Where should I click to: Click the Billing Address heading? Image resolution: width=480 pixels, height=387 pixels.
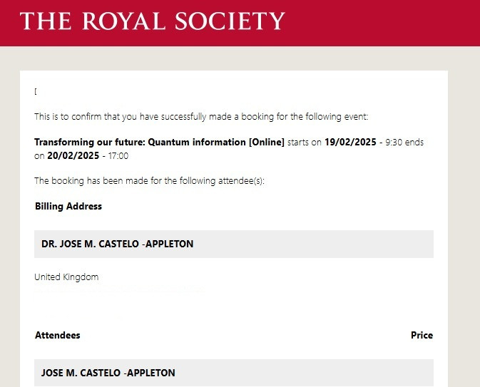68,206
